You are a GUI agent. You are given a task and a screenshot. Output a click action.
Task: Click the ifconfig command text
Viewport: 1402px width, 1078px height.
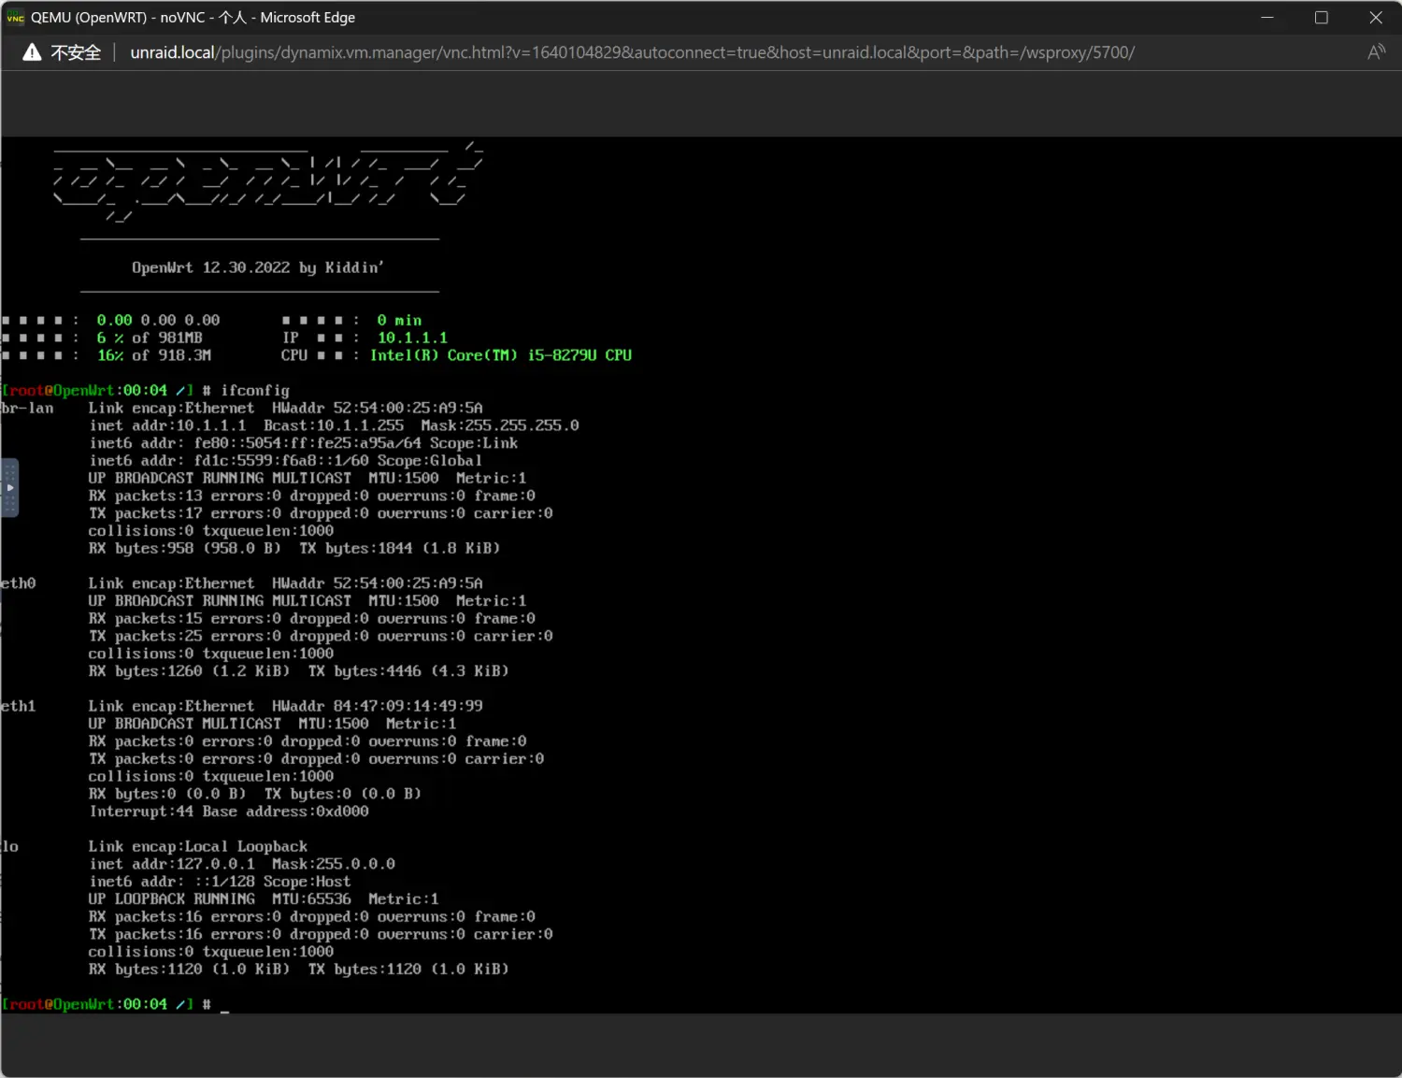click(x=253, y=390)
